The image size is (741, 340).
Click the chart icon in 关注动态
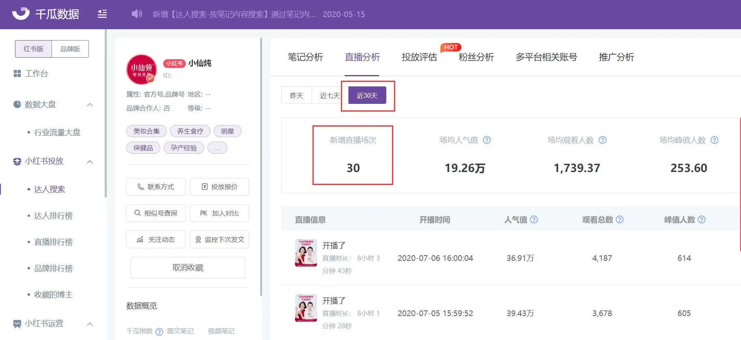point(140,239)
